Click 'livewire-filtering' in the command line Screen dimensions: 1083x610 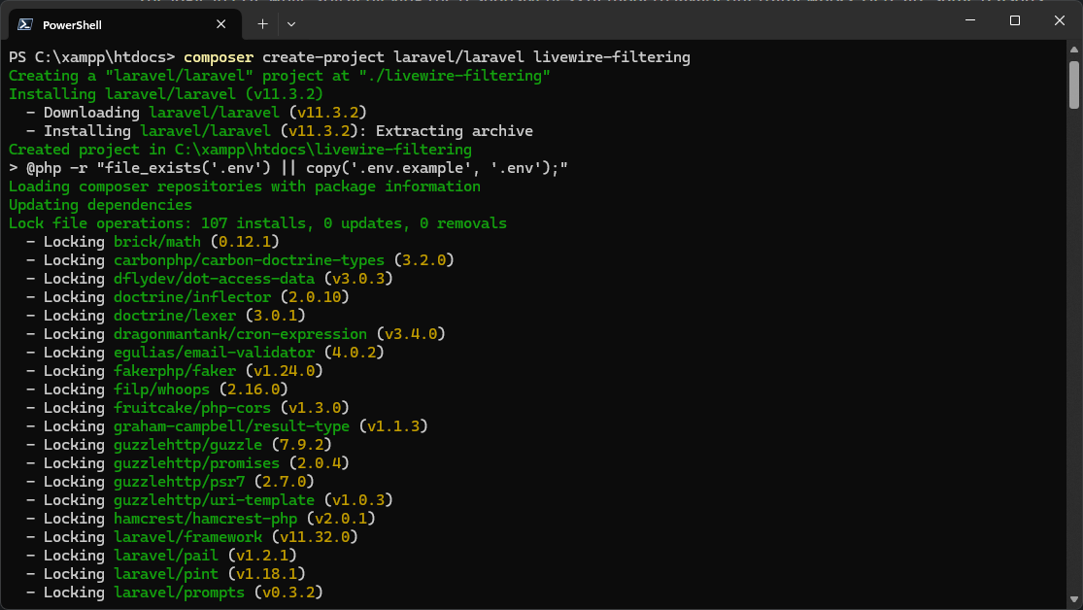pyautogui.click(x=612, y=57)
